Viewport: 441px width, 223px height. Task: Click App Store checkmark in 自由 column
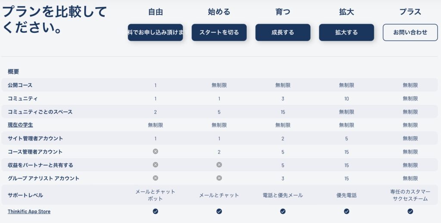(x=155, y=211)
